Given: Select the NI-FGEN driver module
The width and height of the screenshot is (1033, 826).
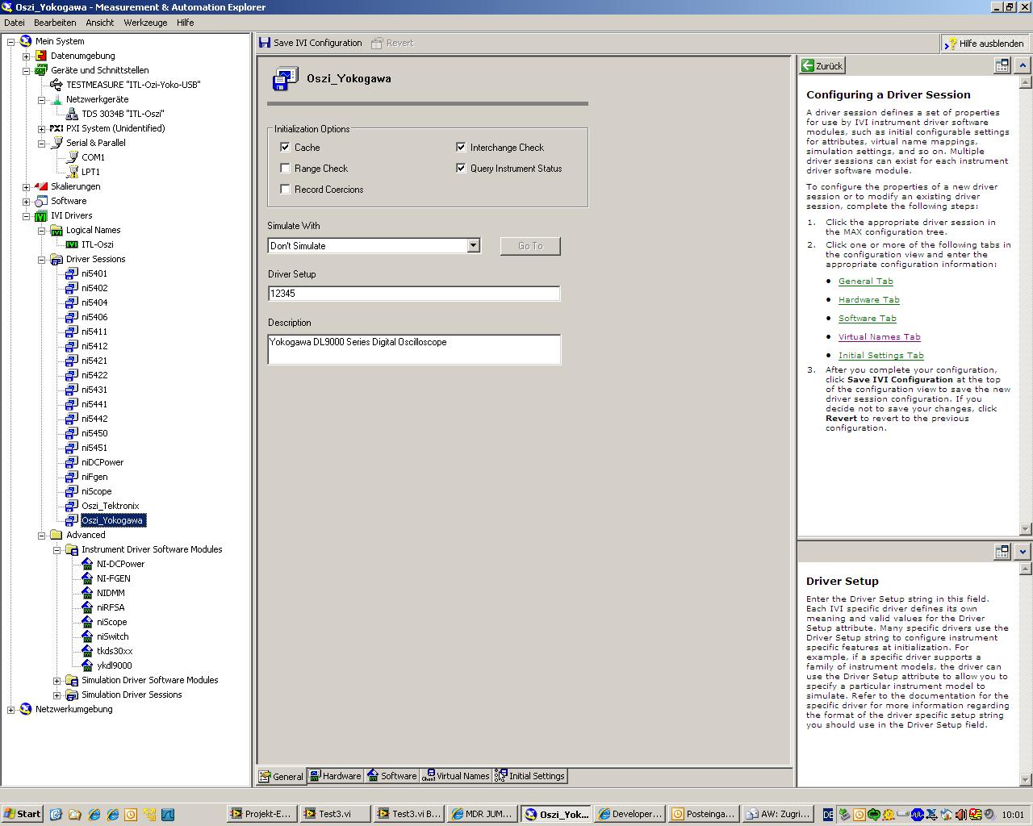Looking at the screenshot, I should pyautogui.click(x=113, y=578).
